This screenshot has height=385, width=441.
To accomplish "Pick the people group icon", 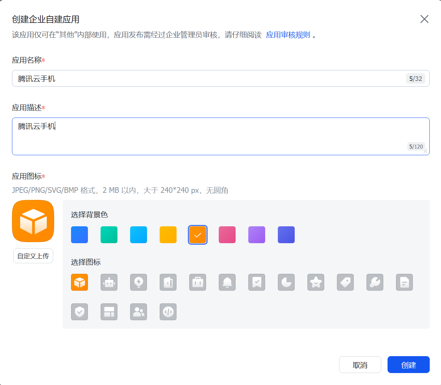I will 139,312.
